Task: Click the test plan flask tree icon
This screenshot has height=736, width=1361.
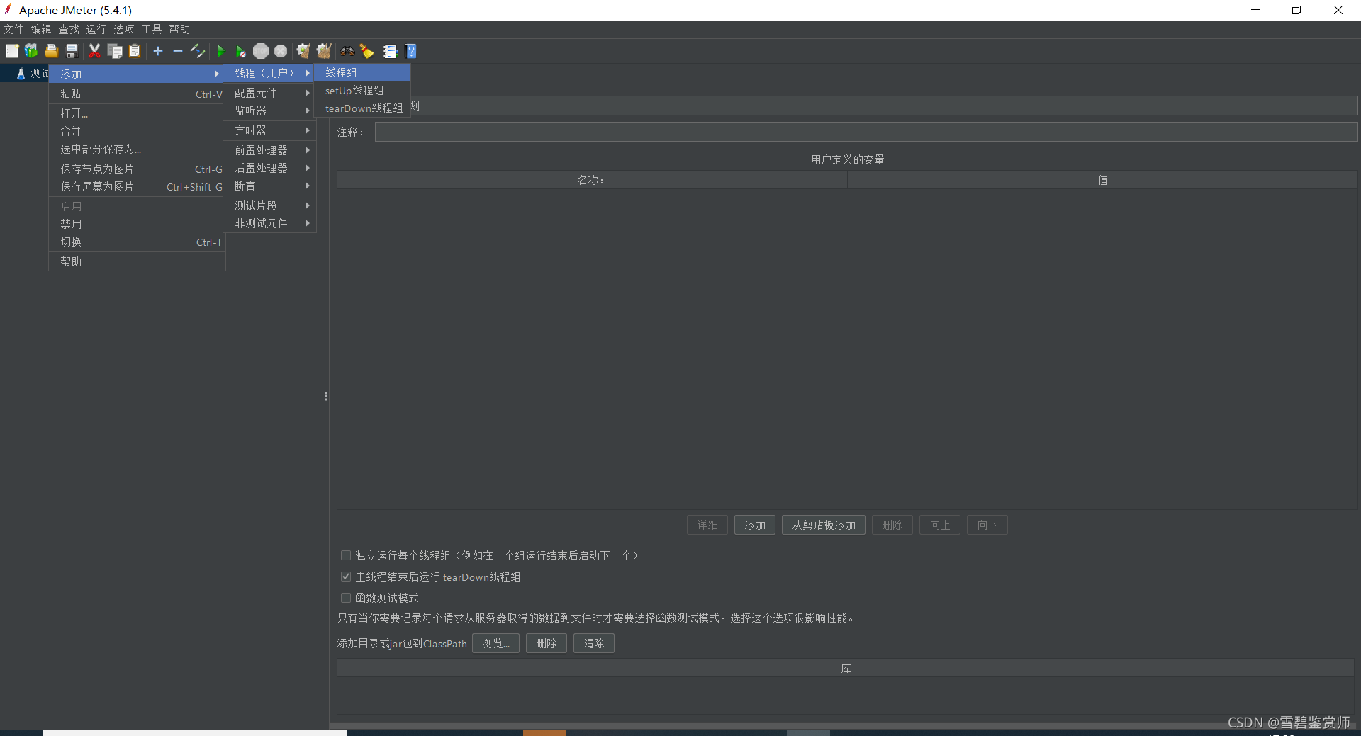Action: [21, 74]
